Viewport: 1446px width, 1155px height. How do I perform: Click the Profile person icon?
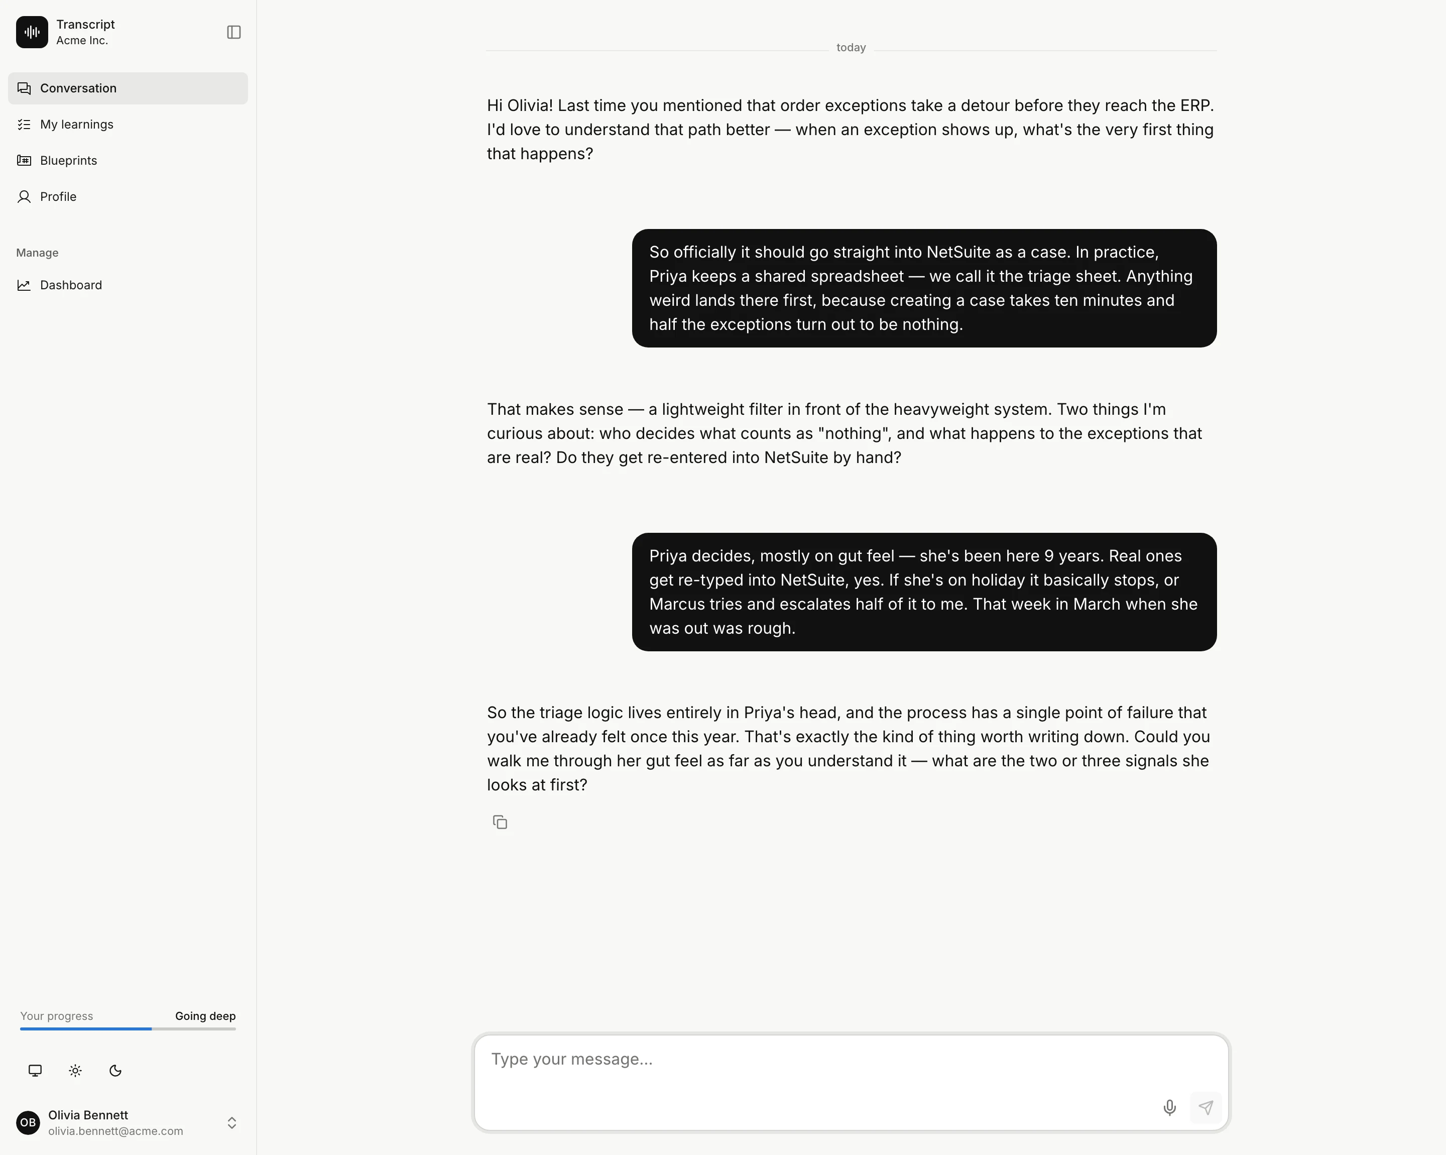pos(24,196)
